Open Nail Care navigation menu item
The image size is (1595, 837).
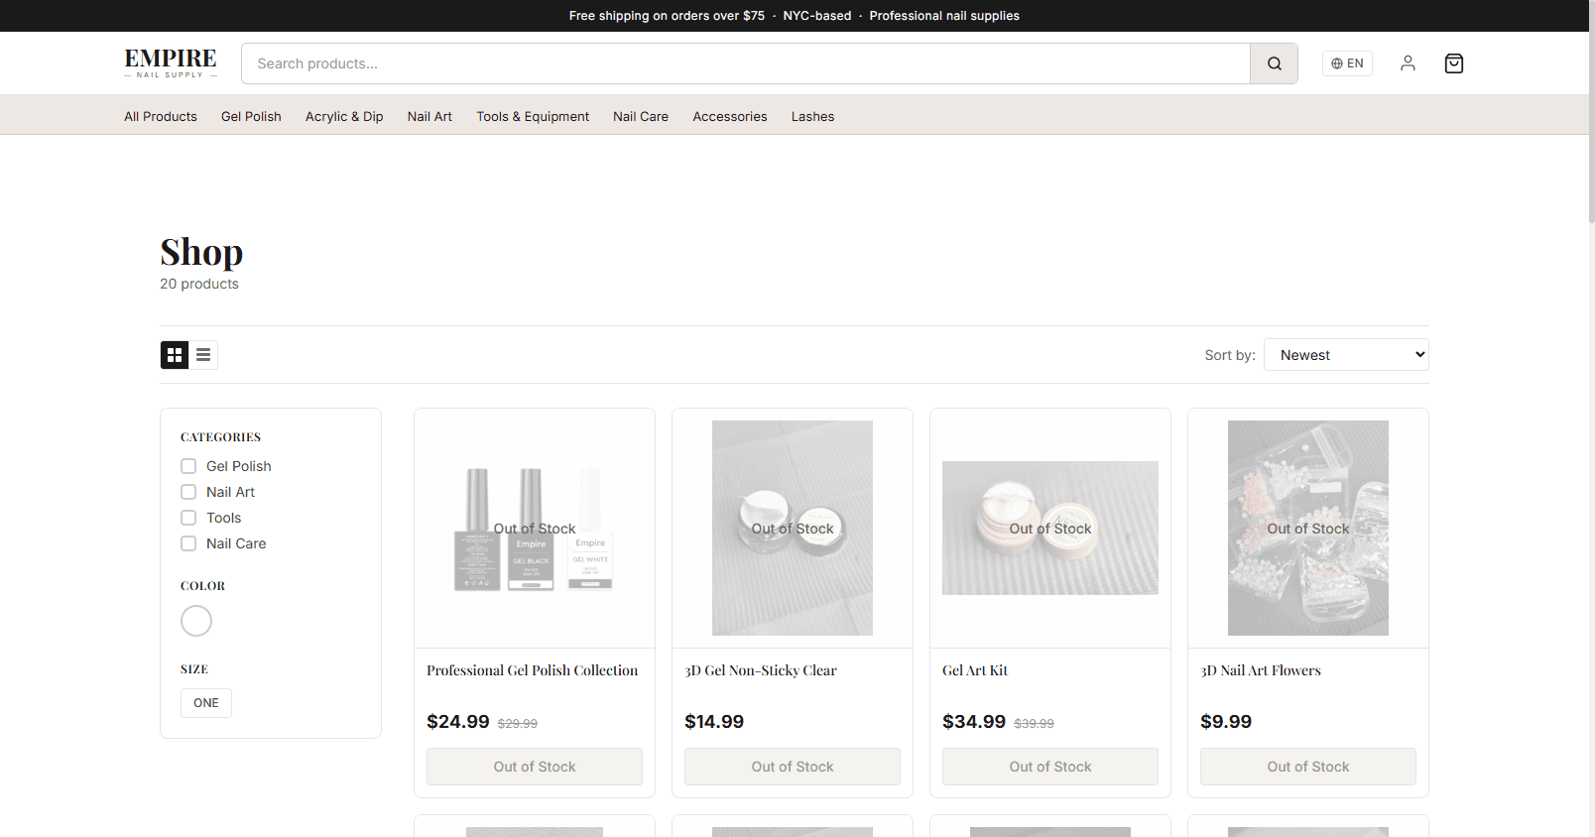(x=641, y=116)
